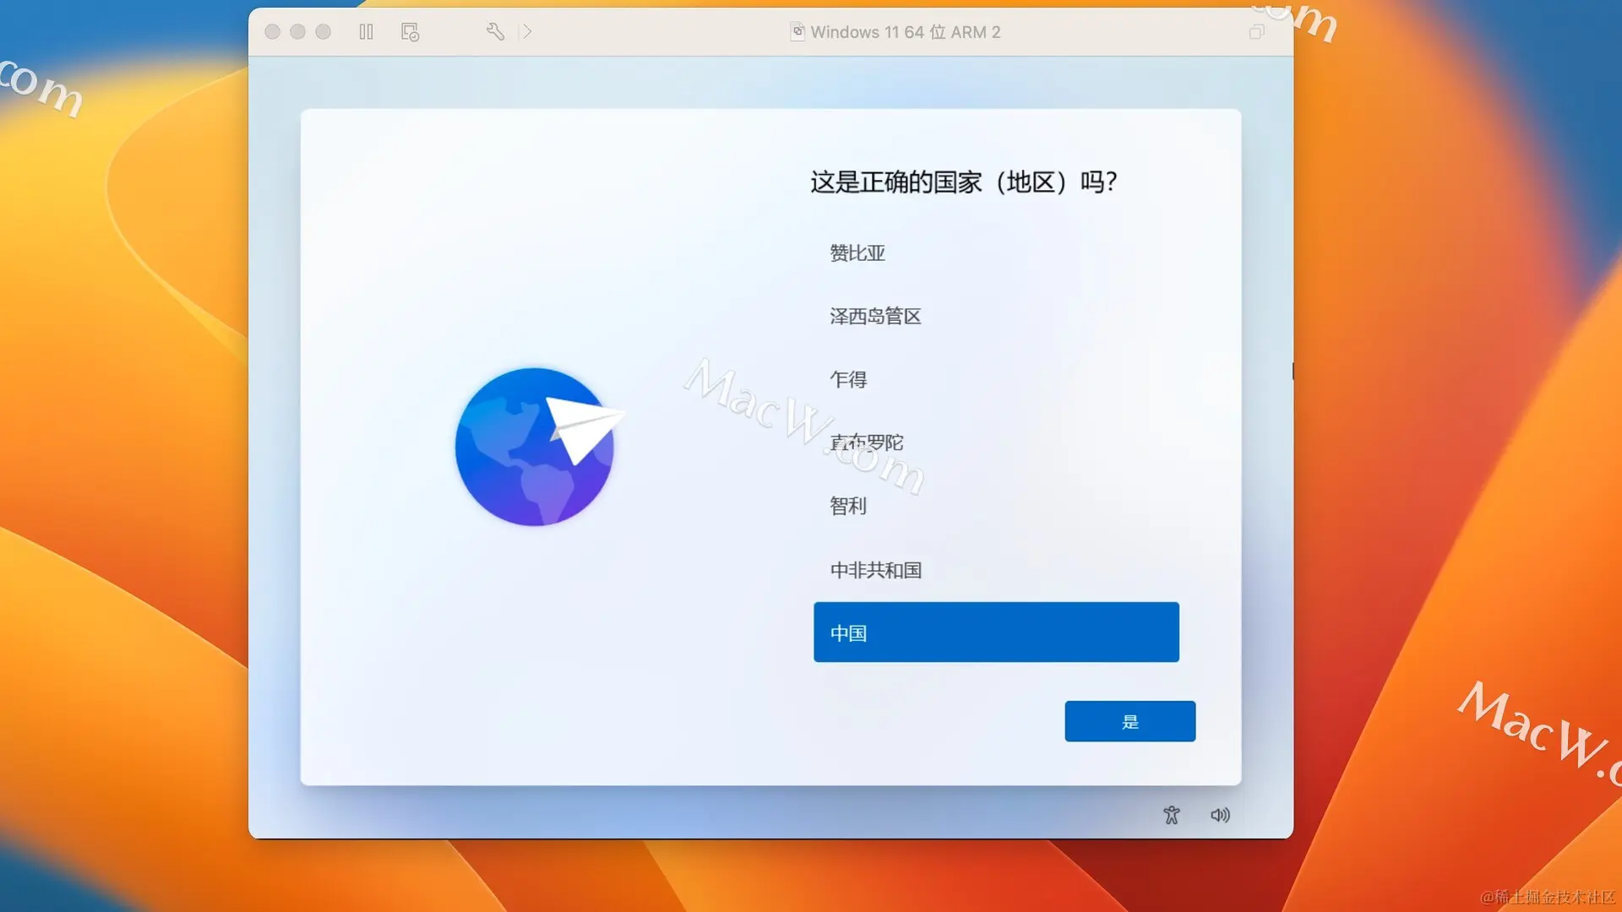Select highlighted 中国 entry
1622x912 pixels.
pyautogui.click(x=996, y=632)
